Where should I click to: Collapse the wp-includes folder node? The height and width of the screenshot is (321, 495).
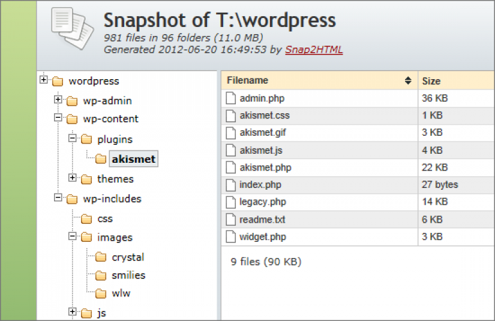(58, 197)
